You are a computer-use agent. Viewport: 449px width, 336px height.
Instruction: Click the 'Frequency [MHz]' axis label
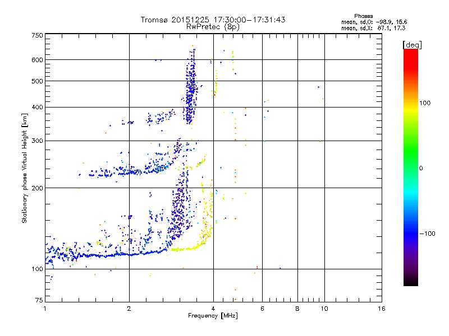213,316
